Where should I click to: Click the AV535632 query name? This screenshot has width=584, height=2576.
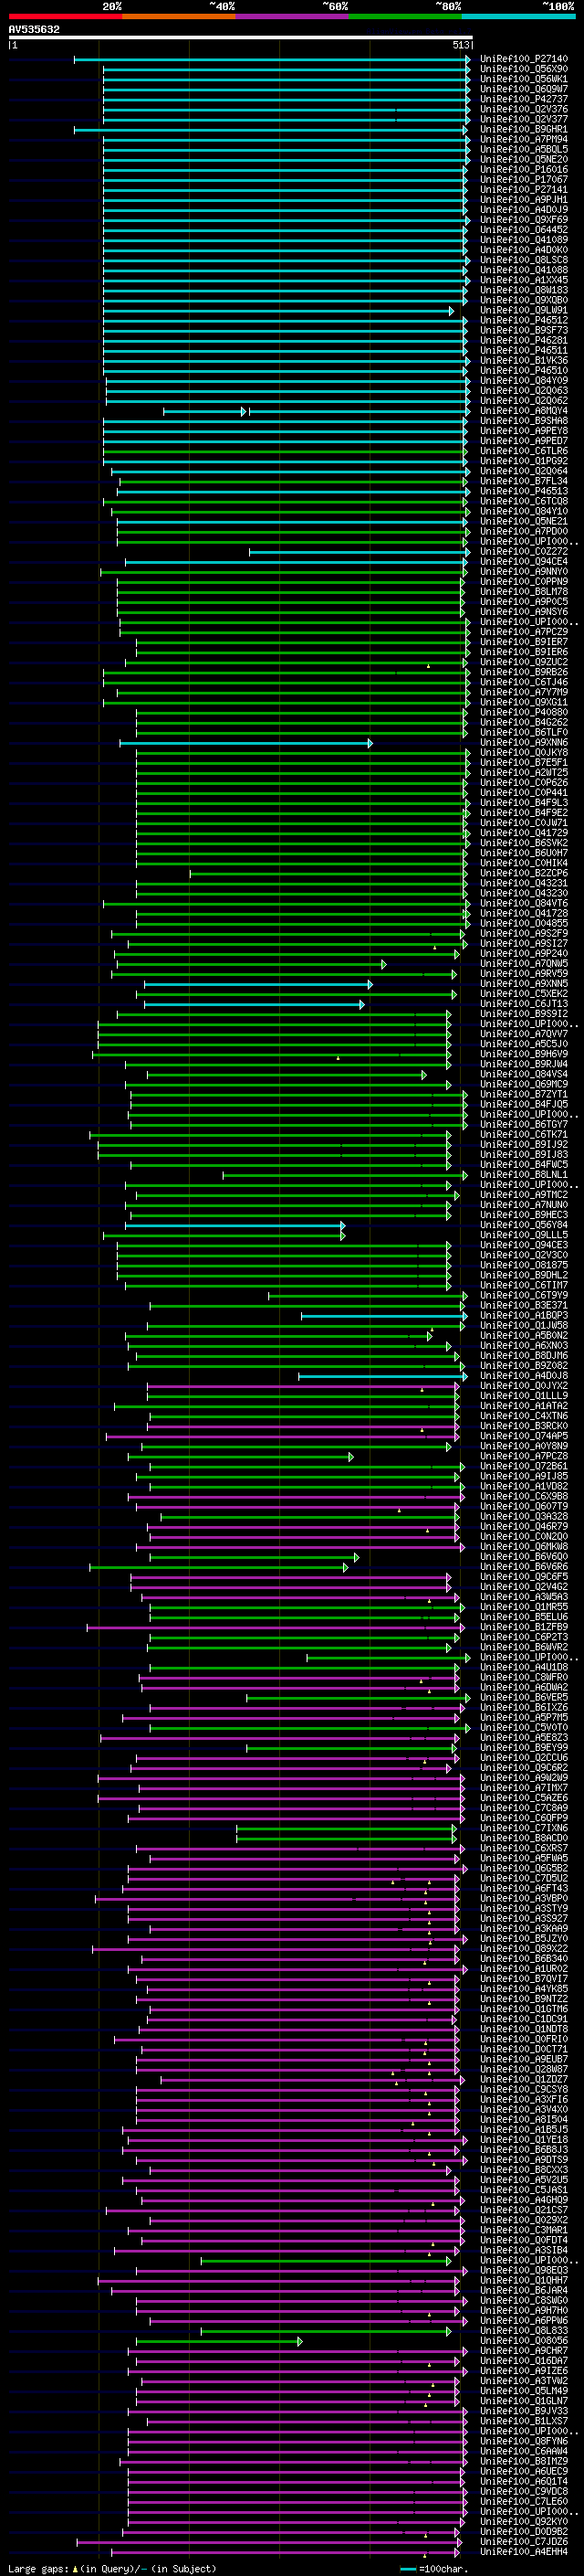point(34,30)
